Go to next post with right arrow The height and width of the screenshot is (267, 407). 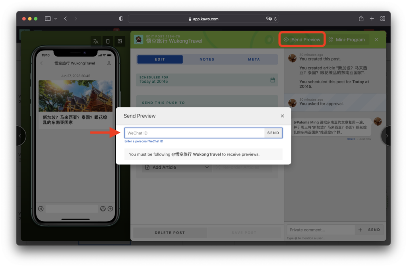(x=386, y=136)
